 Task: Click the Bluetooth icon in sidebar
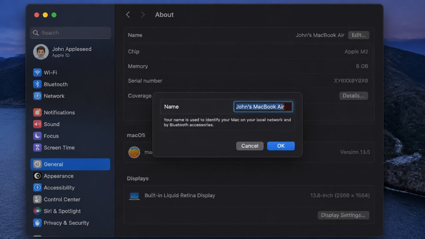click(37, 84)
